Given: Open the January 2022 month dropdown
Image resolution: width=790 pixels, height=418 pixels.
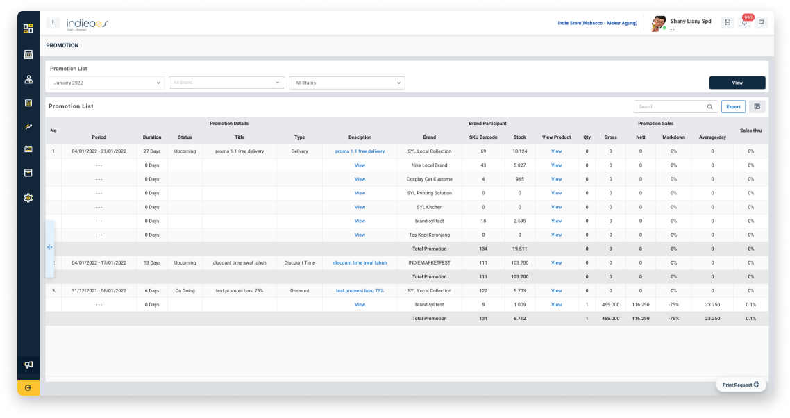Looking at the screenshot, I should tap(106, 83).
